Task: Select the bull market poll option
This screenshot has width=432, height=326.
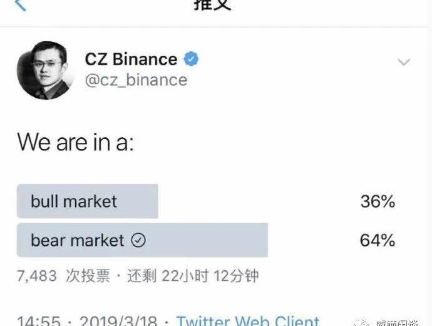Action: [x=87, y=201]
